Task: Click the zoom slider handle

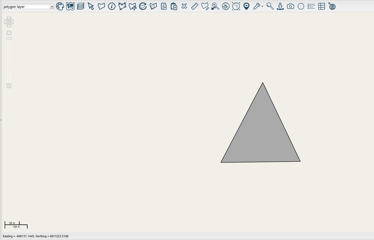Action: (x=9, y=38)
